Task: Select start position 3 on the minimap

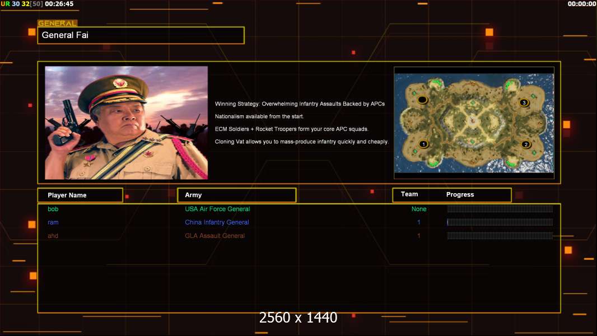Action: [x=524, y=102]
